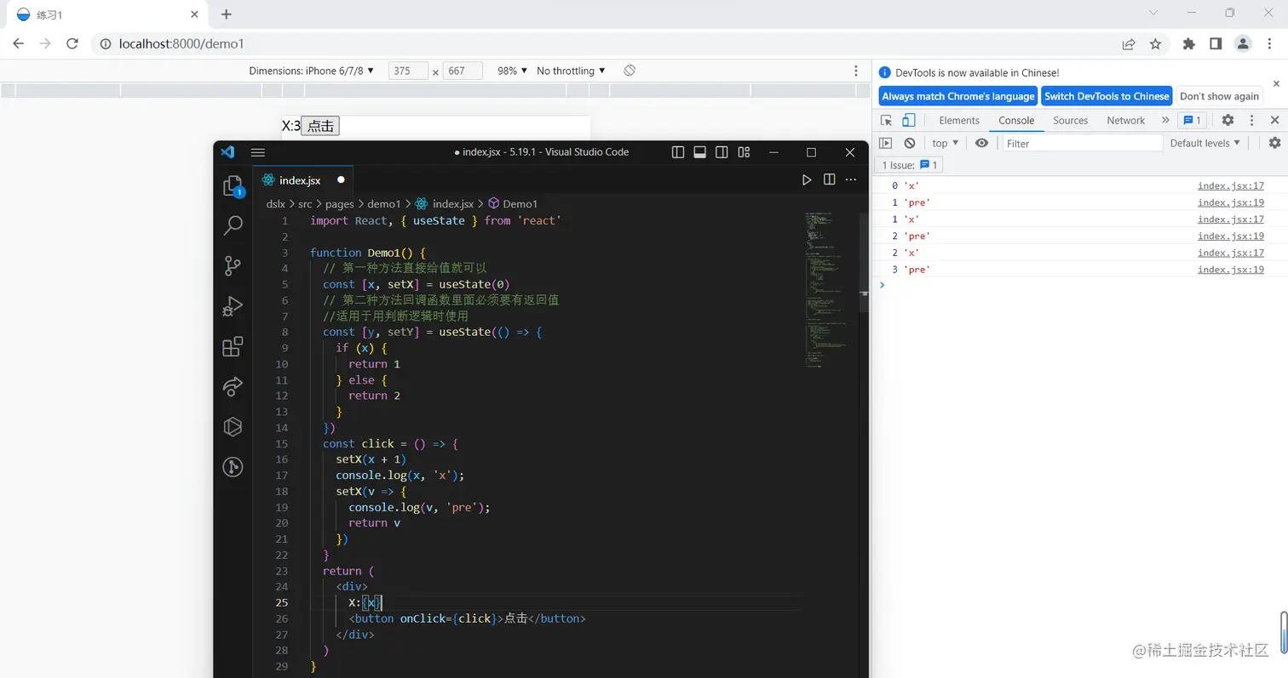Click the console Filter input field
Image resolution: width=1288 pixels, height=678 pixels.
pos(1082,143)
